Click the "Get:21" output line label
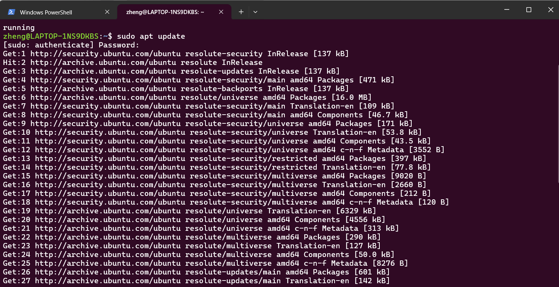 point(17,229)
